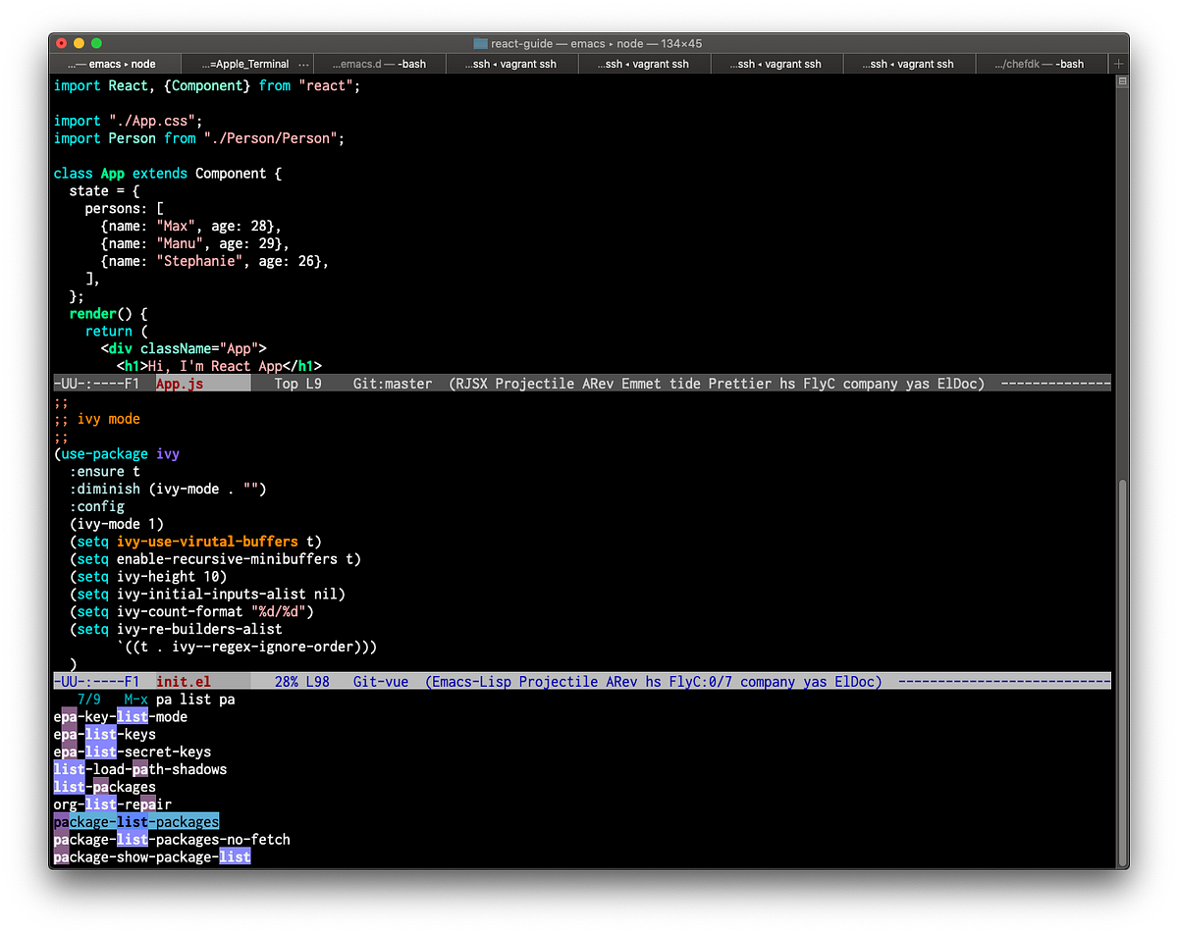Viewport: 1178px width, 934px height.
Task: Click the App.js buffer name in the mode line
Action: 182,384
